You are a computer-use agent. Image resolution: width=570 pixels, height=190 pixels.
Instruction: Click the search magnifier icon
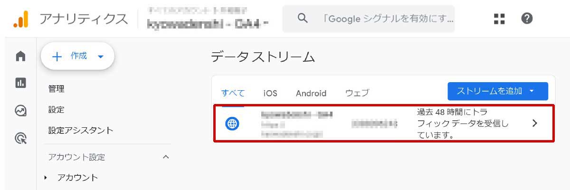(302, 19)
